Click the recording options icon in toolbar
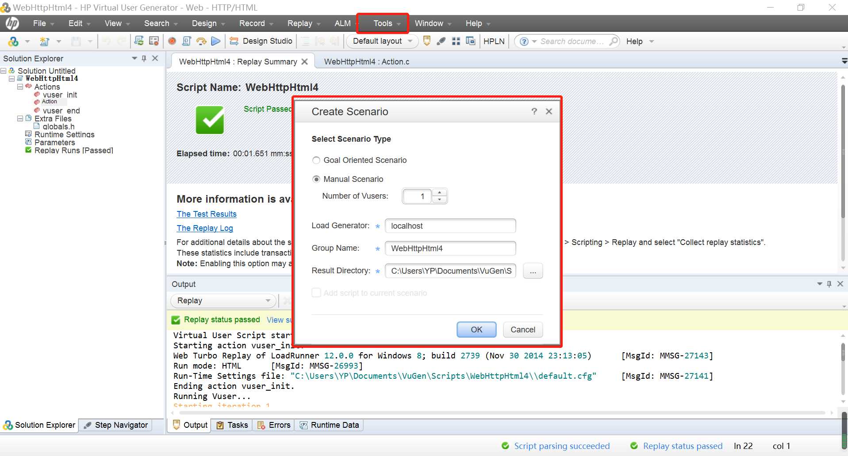 click(x=154, y=41)
